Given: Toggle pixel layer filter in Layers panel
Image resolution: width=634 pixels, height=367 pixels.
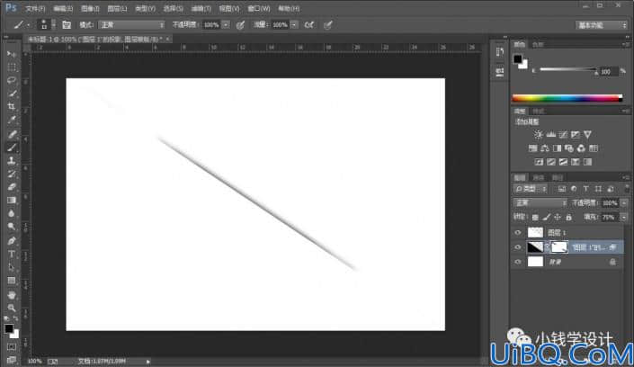Looking at the screenshot, I should coord(562,189).
